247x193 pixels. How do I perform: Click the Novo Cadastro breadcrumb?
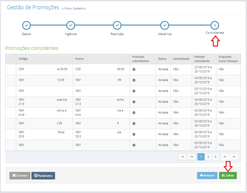coord(75,8)
